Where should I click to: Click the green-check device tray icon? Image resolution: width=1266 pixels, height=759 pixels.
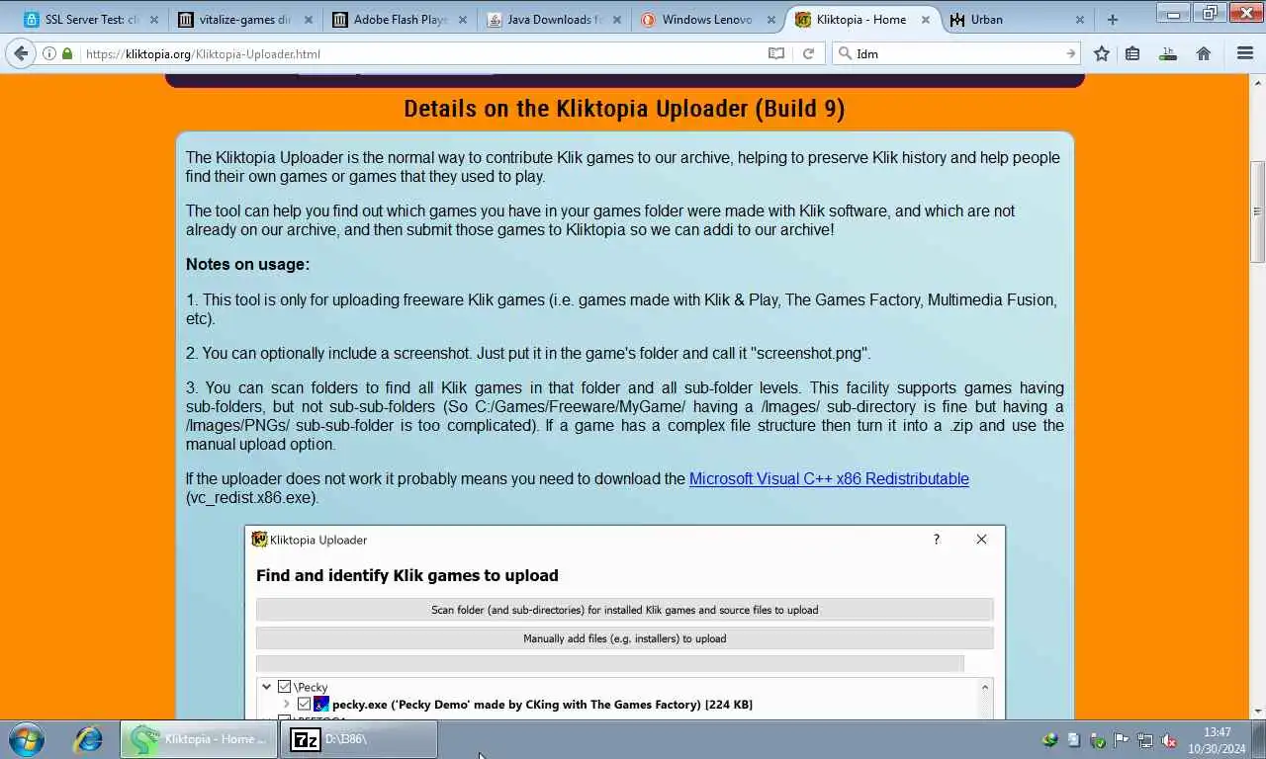pos(1097,740)
